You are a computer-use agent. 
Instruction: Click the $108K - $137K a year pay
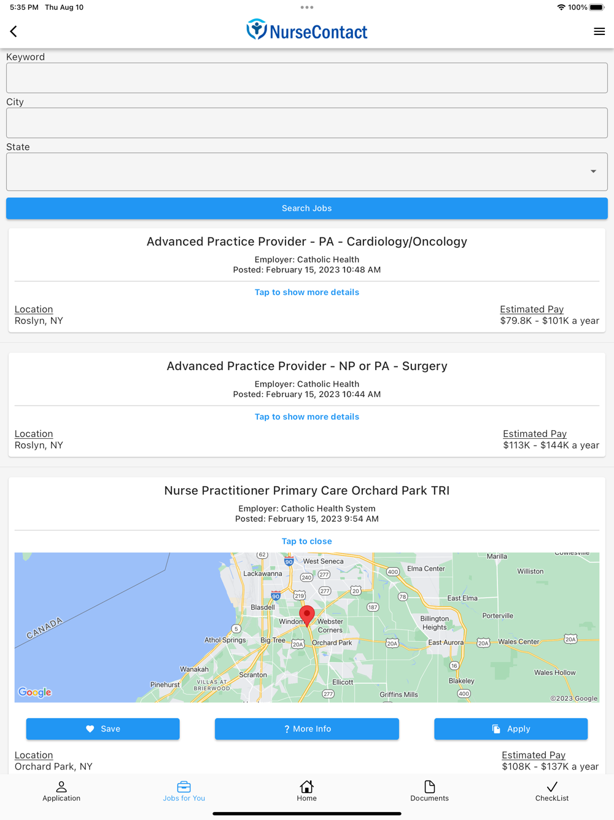[550, 767]
